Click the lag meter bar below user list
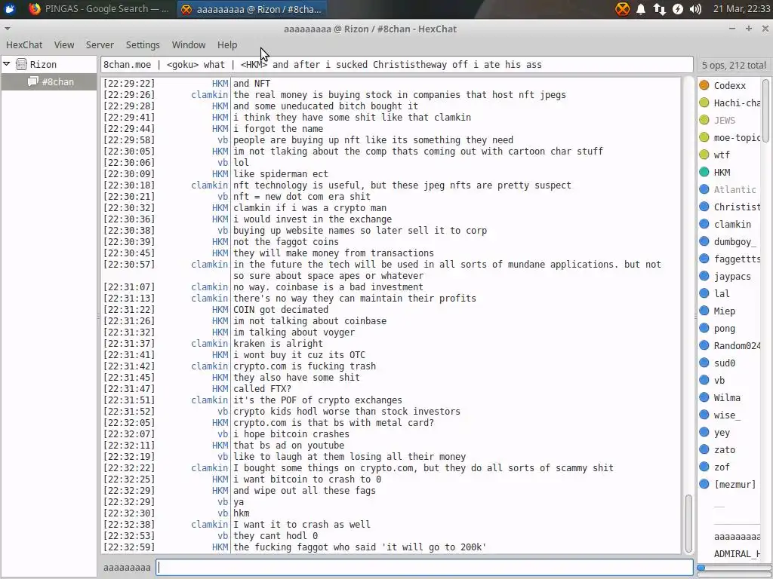 tap(734, 568)
